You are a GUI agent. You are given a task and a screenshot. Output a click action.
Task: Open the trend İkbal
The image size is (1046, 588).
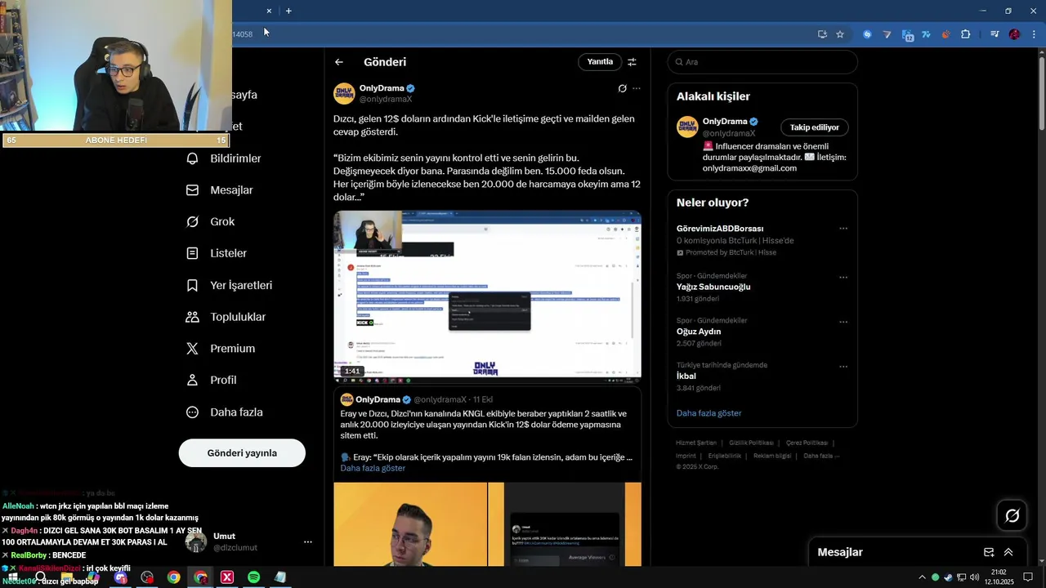(x=686, y=376)
